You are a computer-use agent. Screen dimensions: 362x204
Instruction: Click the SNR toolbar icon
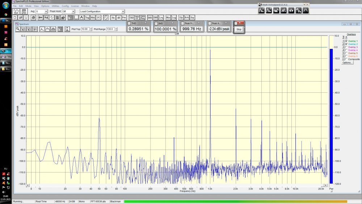[x=155, y=17]
